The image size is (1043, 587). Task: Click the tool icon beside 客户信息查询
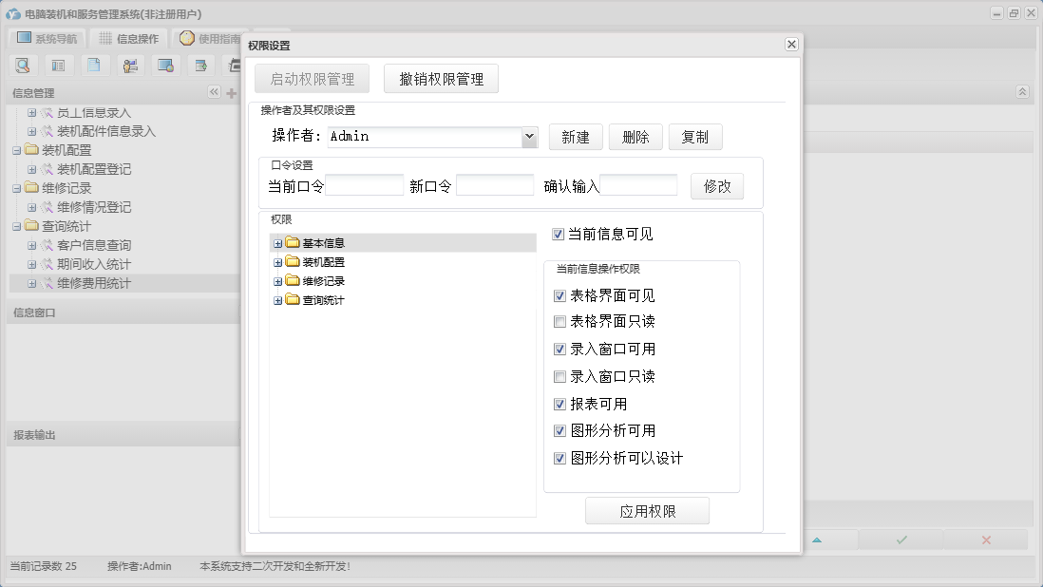(x=47, y=245)
